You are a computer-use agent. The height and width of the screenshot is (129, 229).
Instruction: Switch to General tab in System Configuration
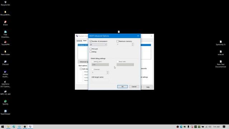point(79,40)
